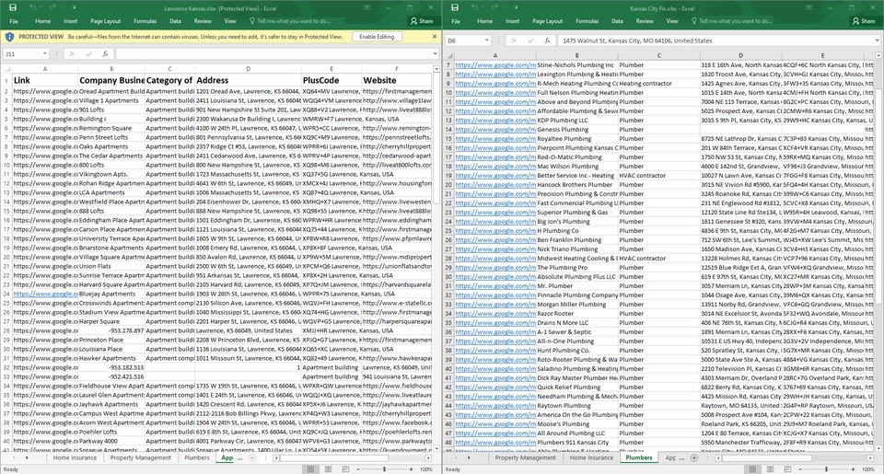884x474 pixels.
Task: Click zoom out minus in Lawrence Kansas status bar
Action: (359, 468)
